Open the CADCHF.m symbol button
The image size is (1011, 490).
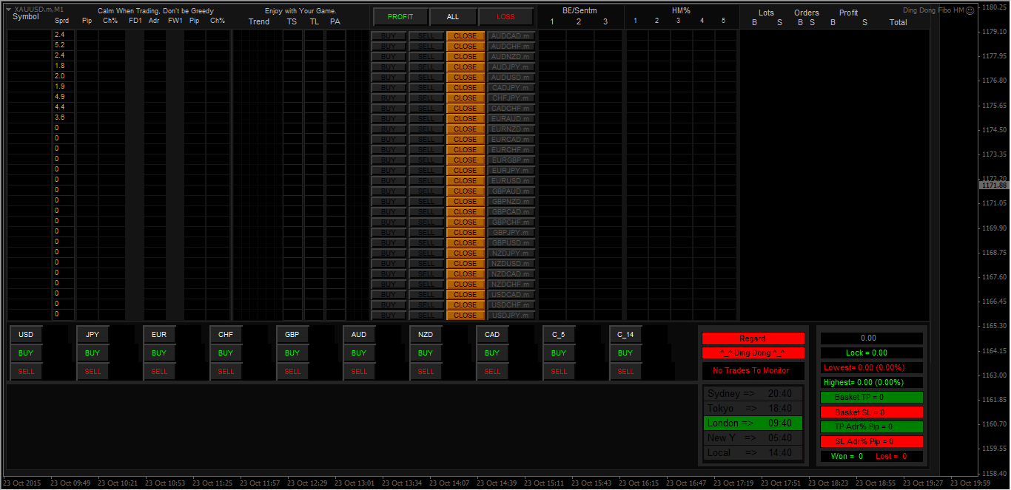point(511,108)
